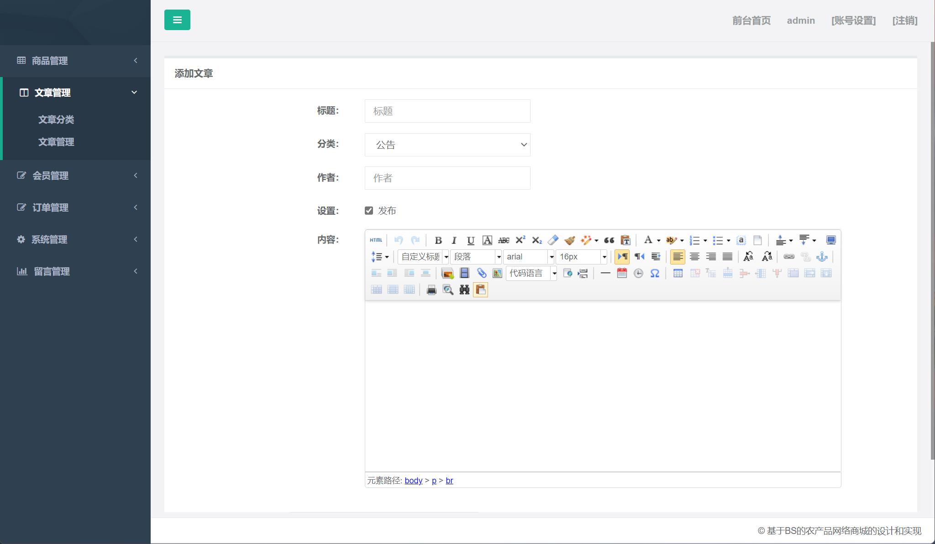Click the admin link in the header
The width and height of the screenshot is (935, 544).
801,21
